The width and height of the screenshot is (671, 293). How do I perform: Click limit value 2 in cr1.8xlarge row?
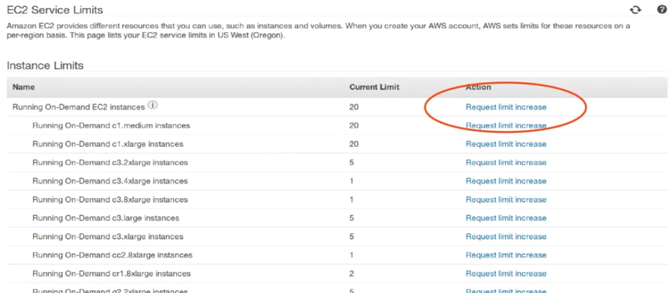pyautogui.click(x=352, y=273)
